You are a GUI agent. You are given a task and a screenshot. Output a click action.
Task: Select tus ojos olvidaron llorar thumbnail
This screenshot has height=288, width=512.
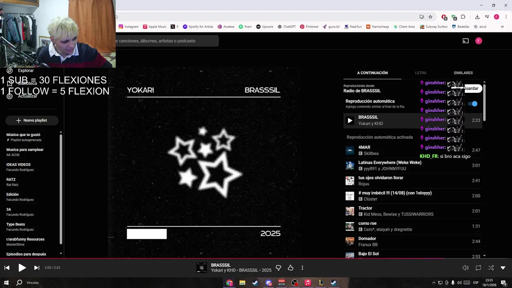tap(350, 181)
